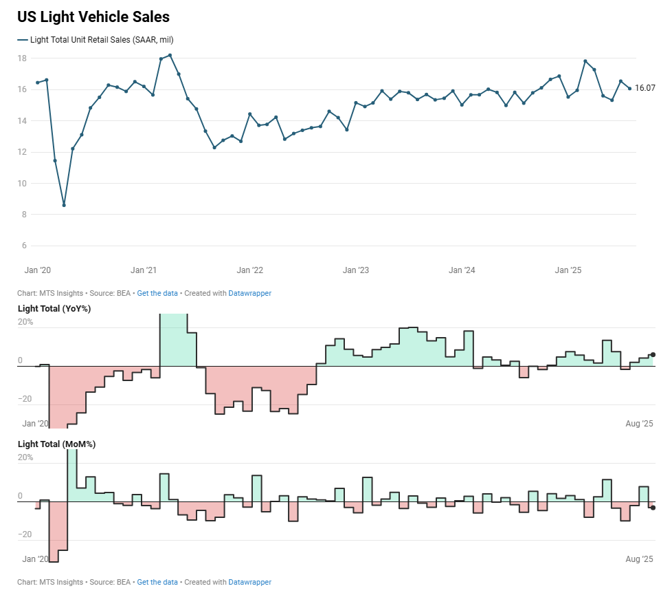
Task: Click the highest 2021 peak data point
Action: pyautogui.click(x=170, y=55)
